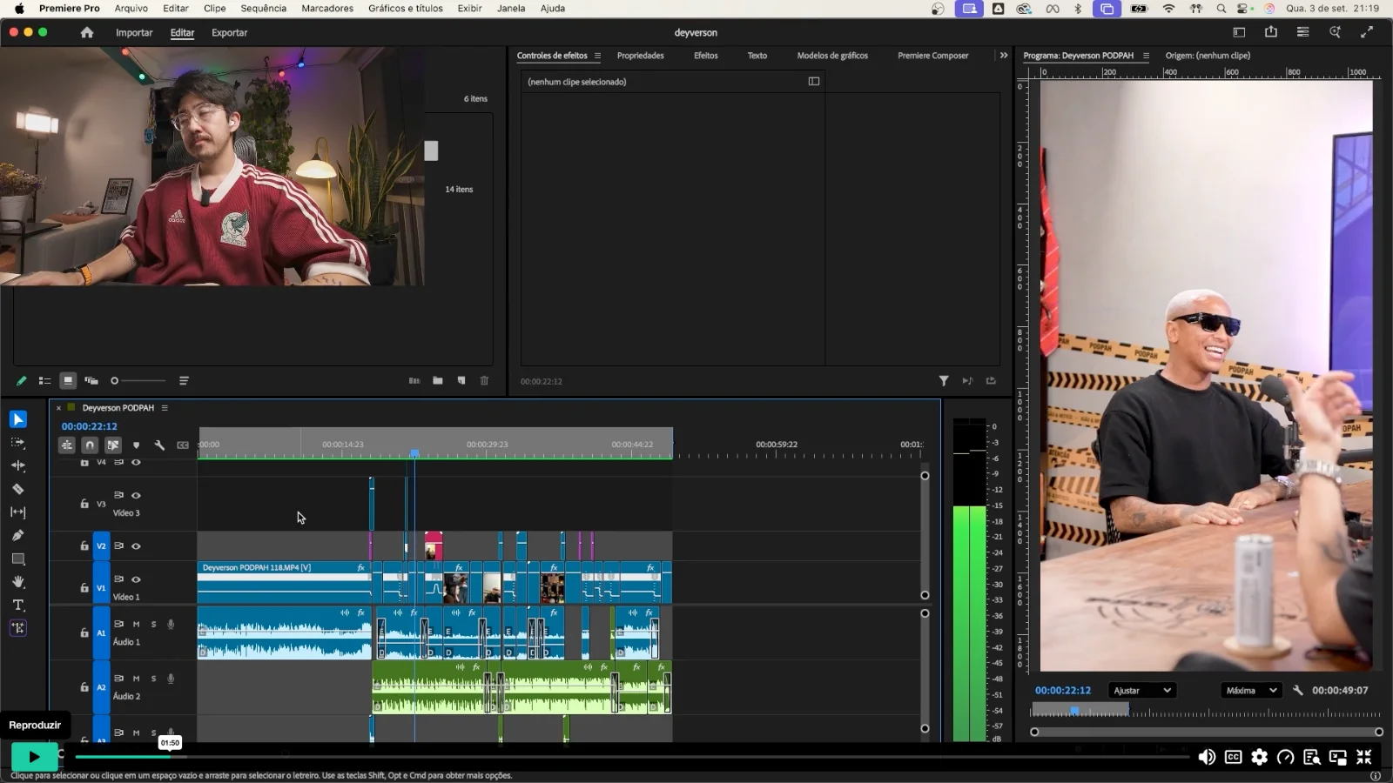Switch to the Premiere Composer tab

pyautogui.click(x=933, y=55)
